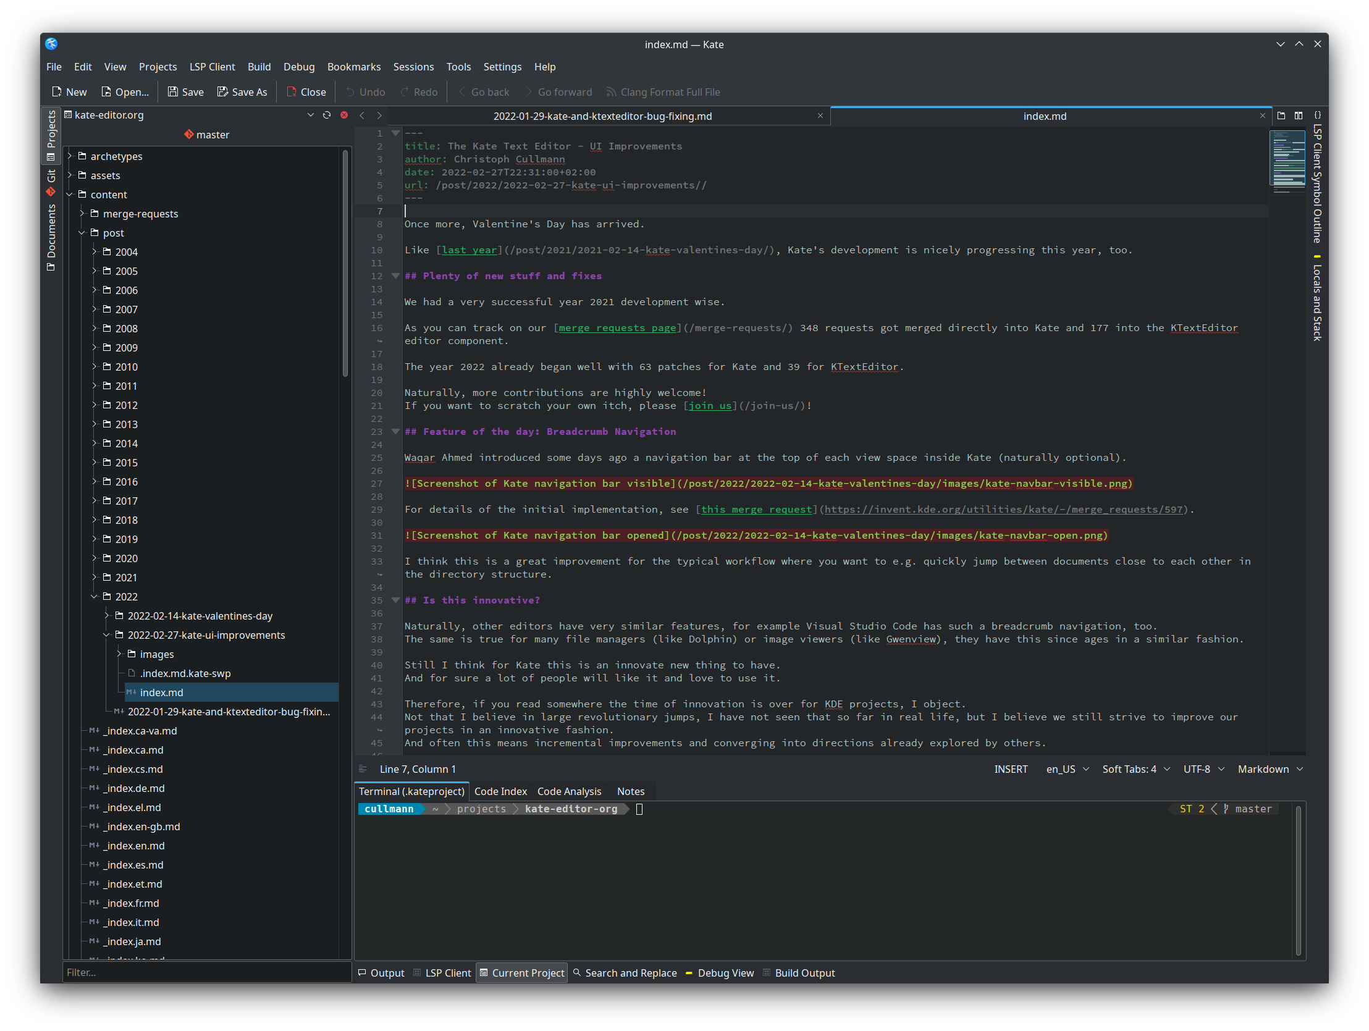Close the document via toolbar Close button
Screen dimensions: 1369x1031
(306, 91)
